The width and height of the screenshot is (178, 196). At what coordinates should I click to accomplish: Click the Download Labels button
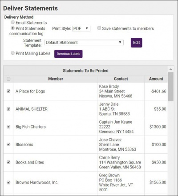69,54
